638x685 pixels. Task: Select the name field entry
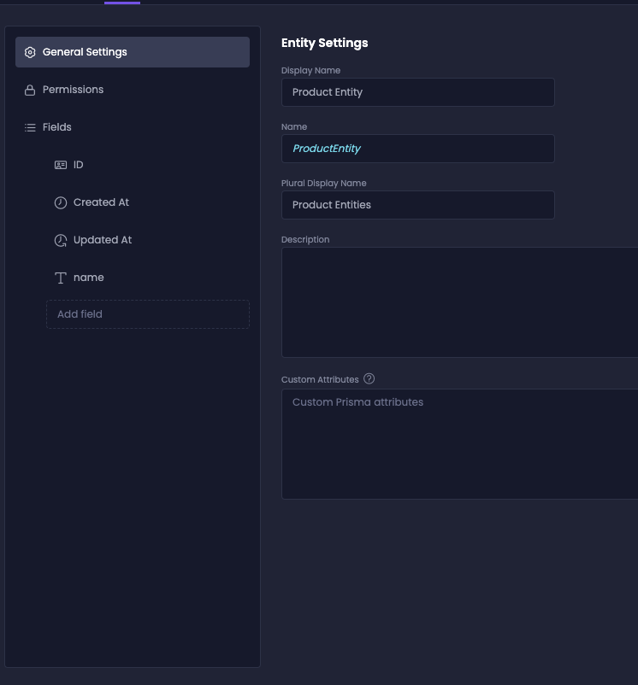click(x=148, y=278)
